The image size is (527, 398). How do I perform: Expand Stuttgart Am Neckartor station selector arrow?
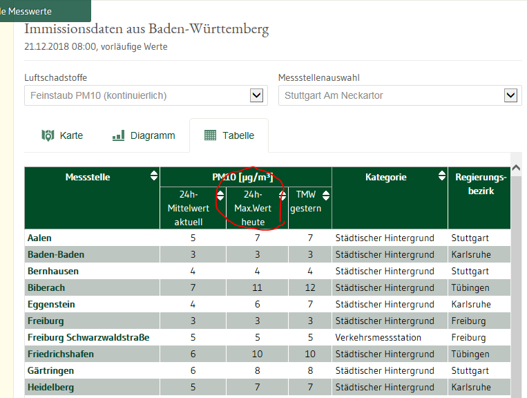click(x=511, y=95)
